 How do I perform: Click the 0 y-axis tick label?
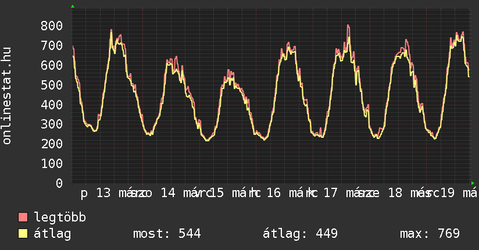tap(59, 183)
